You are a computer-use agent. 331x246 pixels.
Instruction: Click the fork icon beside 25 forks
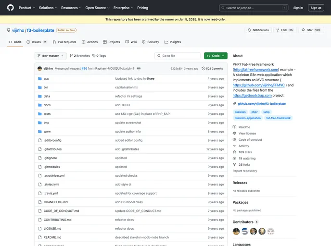pos(234,165)
